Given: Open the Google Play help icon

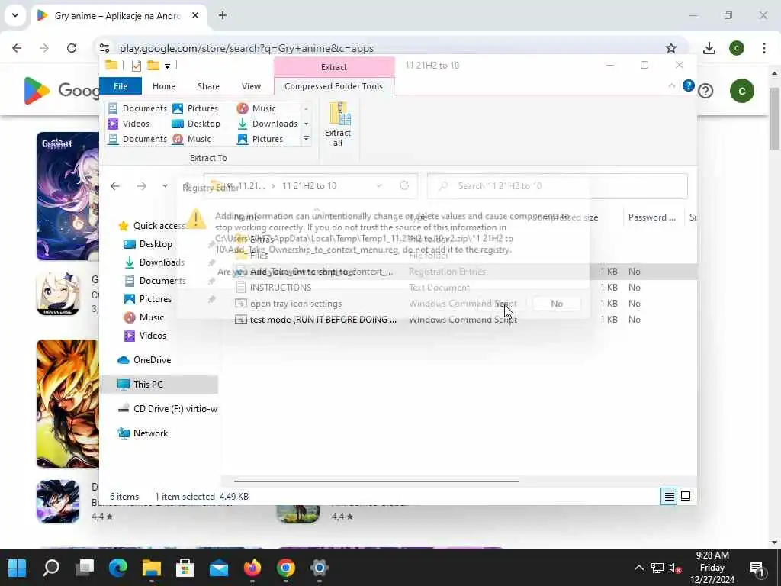Looking at the screenshot, I should coord(705,91).
